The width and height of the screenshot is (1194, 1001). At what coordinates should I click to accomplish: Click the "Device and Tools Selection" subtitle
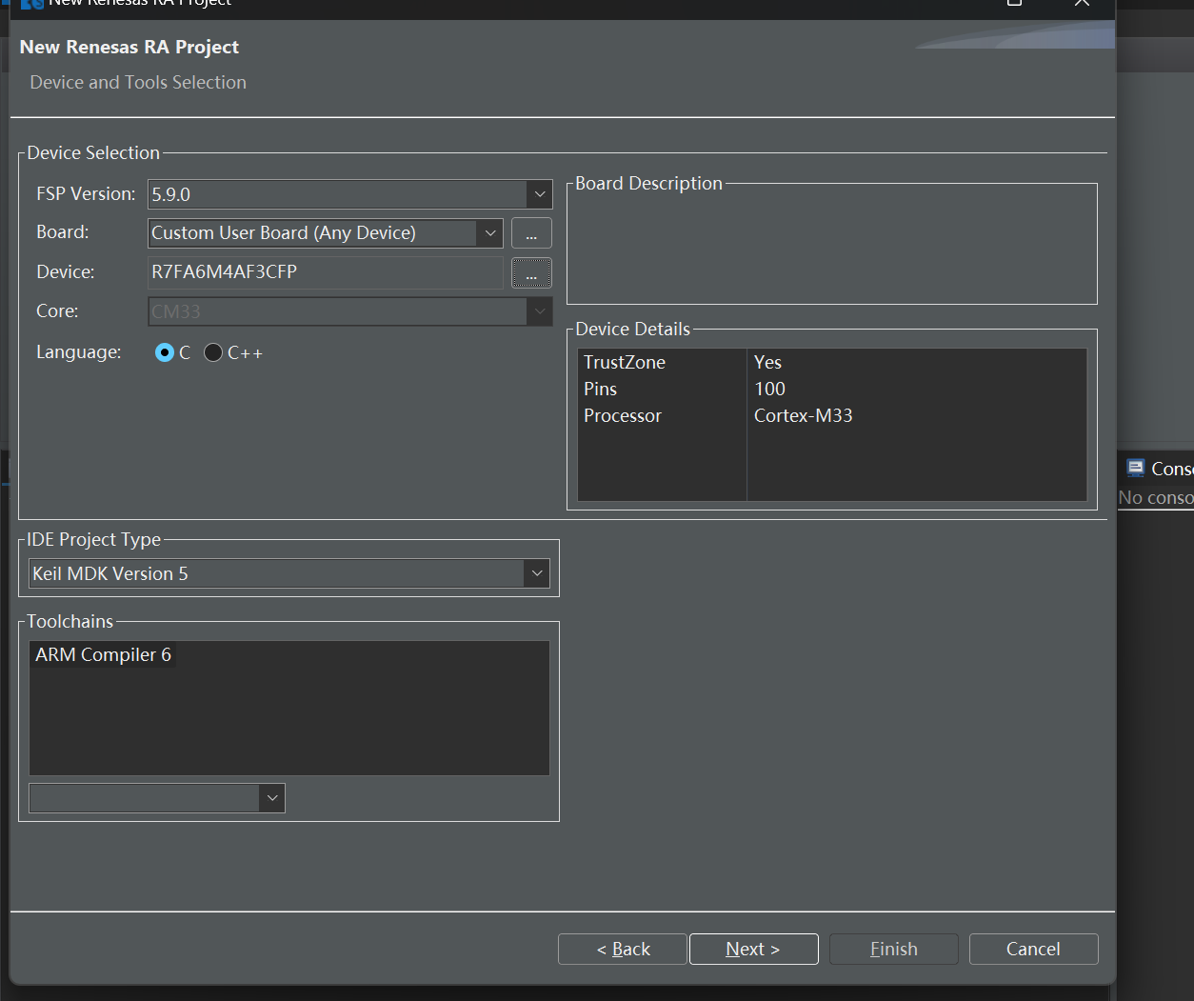(138, 83)
